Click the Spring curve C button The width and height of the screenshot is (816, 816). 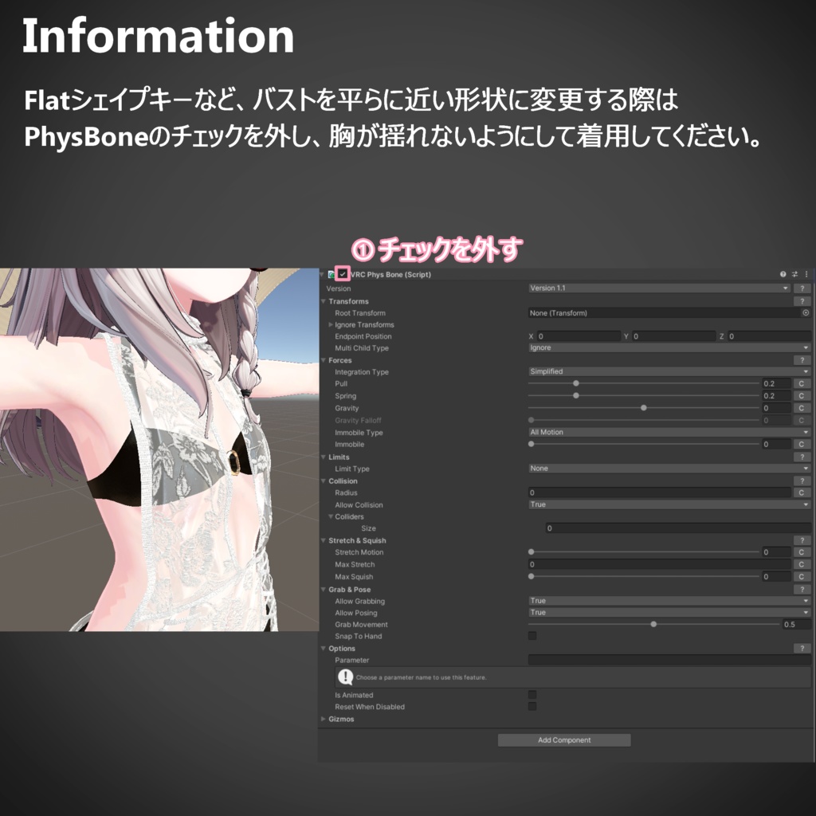802,395
